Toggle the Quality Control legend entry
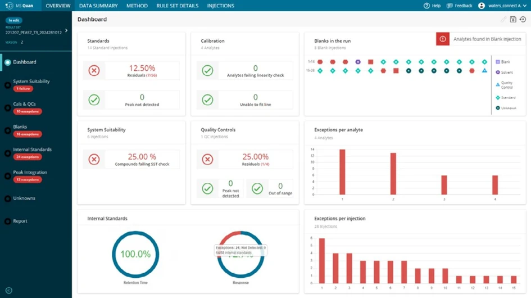The image size is (531, 298). click(x=504, y=85)
